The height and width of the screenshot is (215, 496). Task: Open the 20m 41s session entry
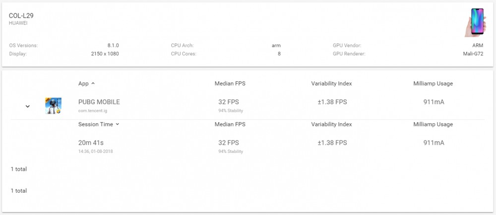[91, 143]
